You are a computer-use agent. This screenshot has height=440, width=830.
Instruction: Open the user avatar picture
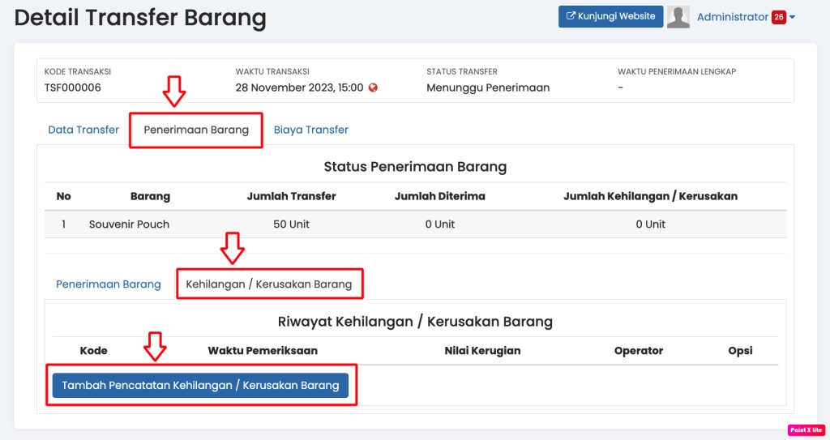678,17
